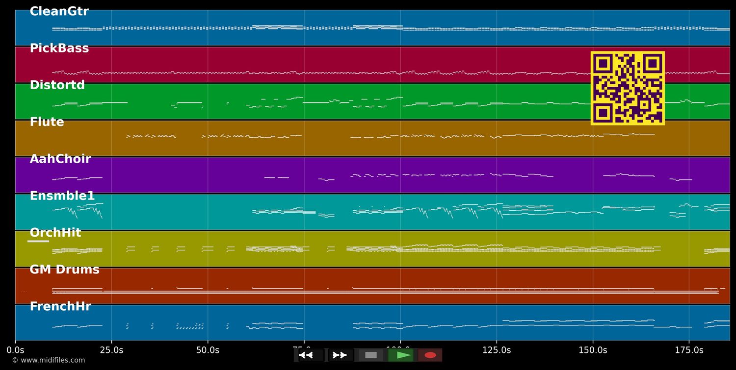Click the rewind button

click(x=310, y=355)
